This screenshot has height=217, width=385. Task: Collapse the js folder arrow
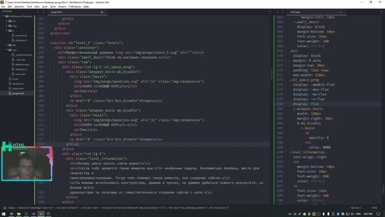7,31
